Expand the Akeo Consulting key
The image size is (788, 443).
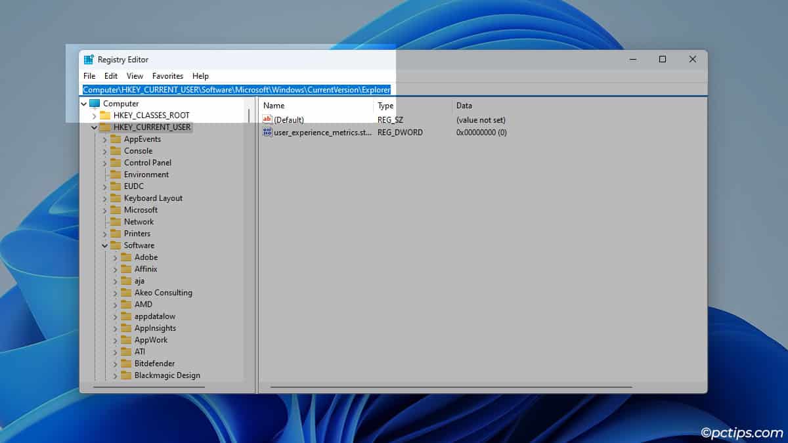pos(116,293)
